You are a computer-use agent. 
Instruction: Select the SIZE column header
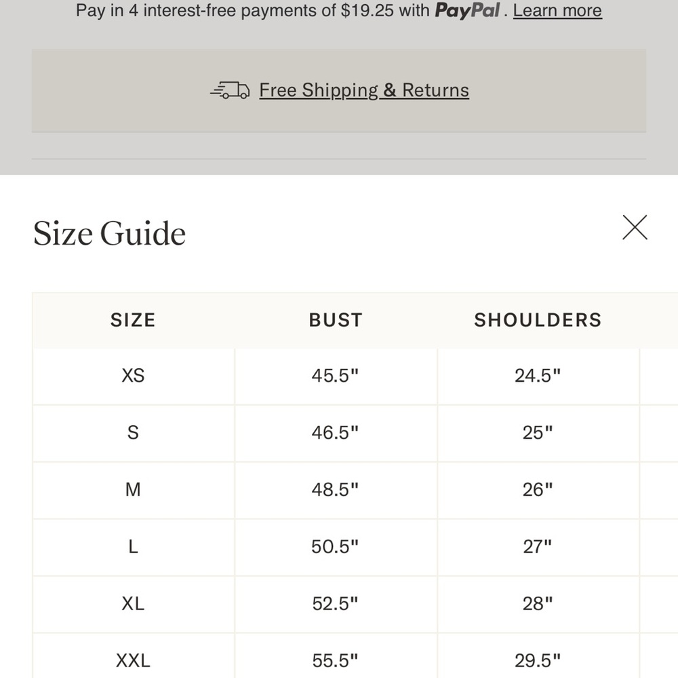pos(133,321)
